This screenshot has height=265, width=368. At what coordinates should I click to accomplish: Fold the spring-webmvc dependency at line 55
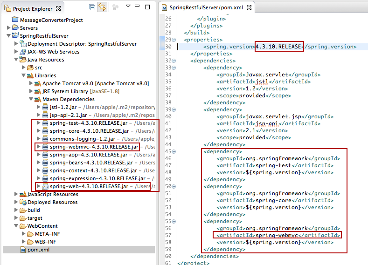pyautogui.click(x=174, y=221)
